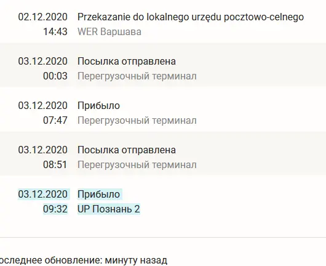Click the 03.12.2020 date beside 00:03 entry
Image resolution: width=326 pixels, height=266 pixels.
[43, 61]
